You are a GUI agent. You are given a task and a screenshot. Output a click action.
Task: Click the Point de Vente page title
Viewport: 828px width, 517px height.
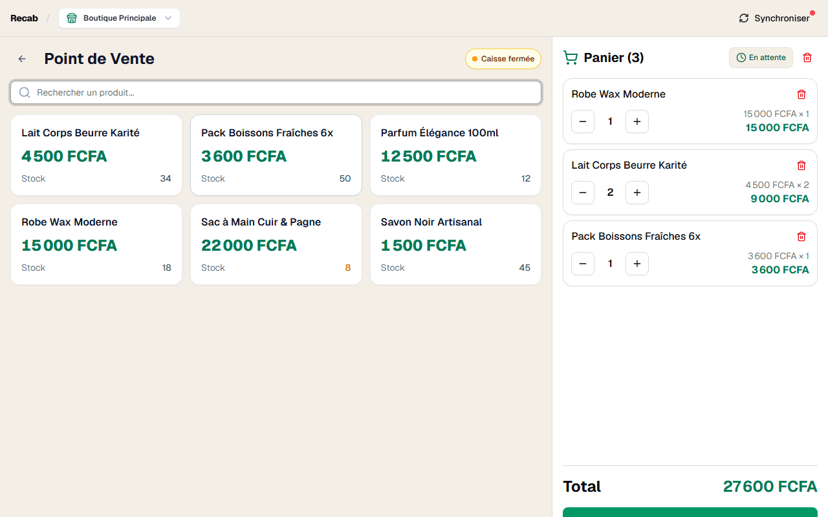(x=100, y=59)
